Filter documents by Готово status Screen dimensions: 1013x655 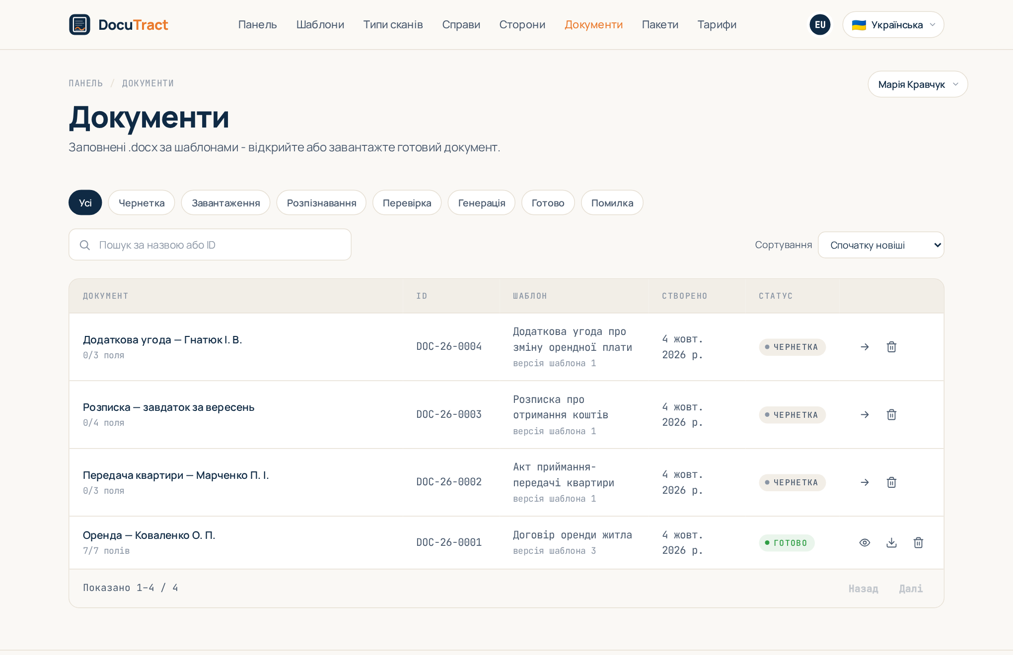tap(548, 202)
